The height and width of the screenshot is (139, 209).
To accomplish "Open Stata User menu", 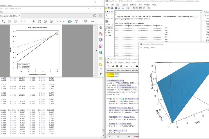I will tap(140, 5).
